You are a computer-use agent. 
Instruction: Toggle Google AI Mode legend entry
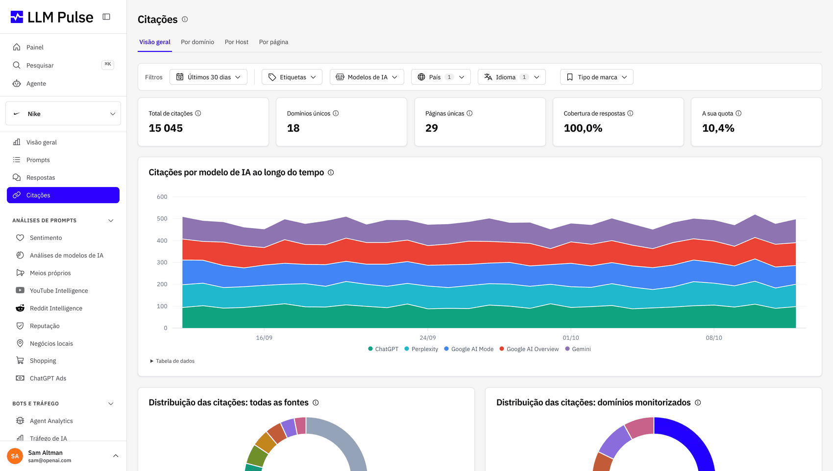click(468, 349)
